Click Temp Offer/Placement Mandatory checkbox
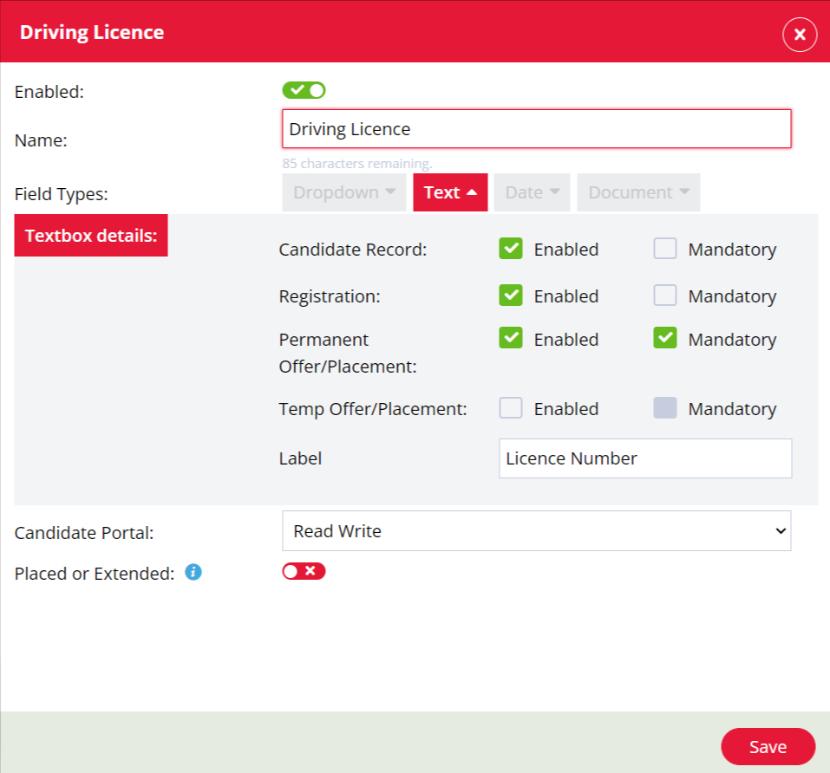The image size is (830, 773). point(665,408)
